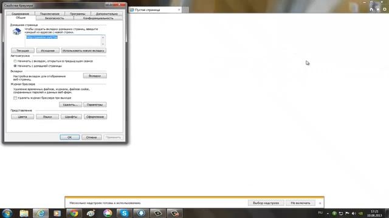Image resolution: width=389 pixels, height=218 pixels.
Task: Open the clock showing 17:21
Action: tap(374, 213)
